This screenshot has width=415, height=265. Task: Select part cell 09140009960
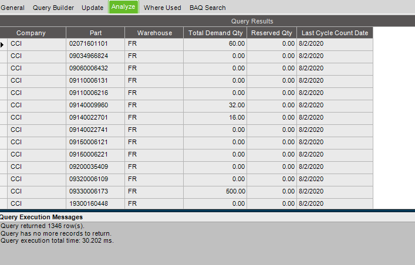click(96, 106)
